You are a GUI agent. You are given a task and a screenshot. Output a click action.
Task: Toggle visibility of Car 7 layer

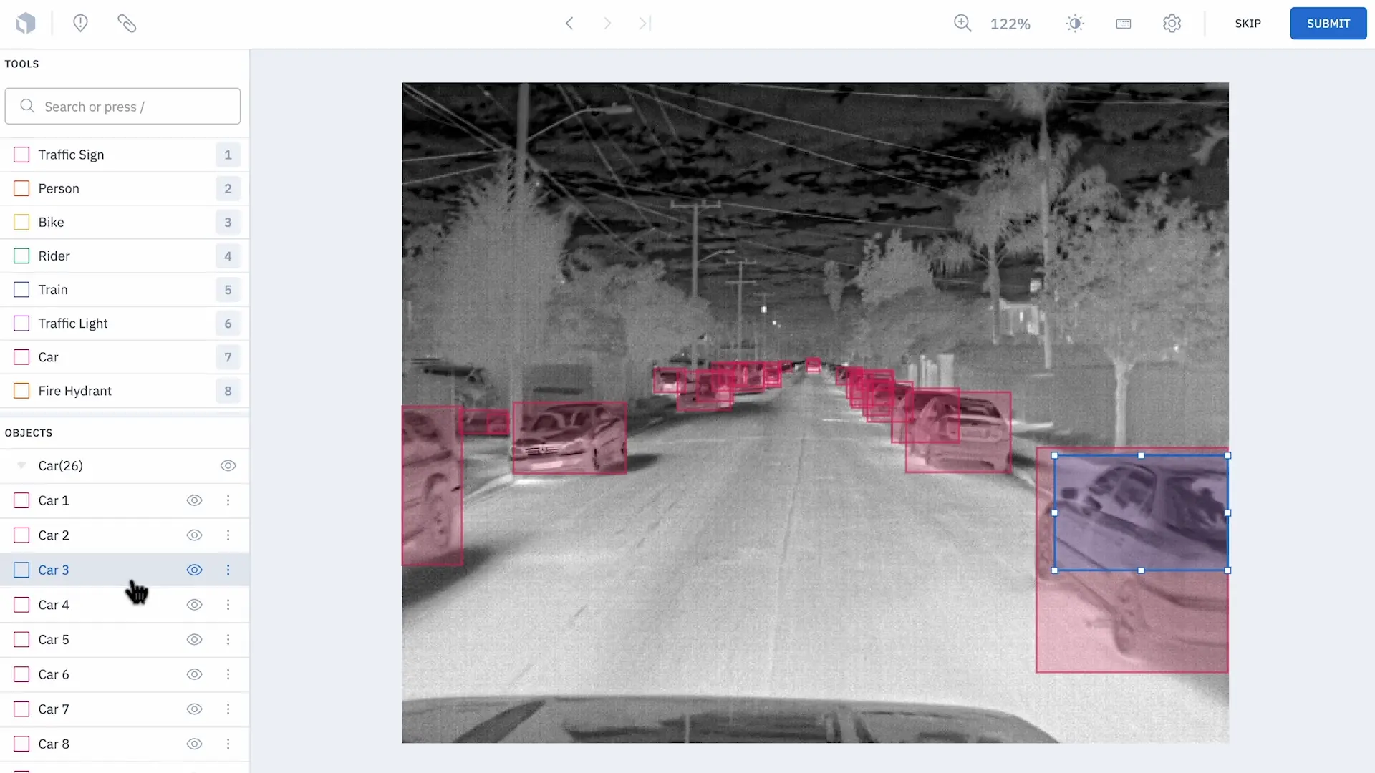coord(195,709)
